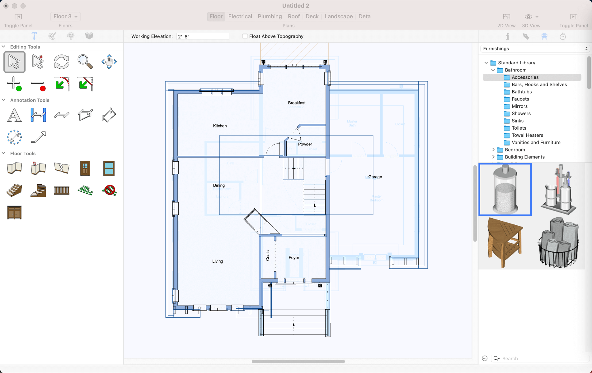Switch to 2D View
Screen dimensions: 592x373
[506, 17]
